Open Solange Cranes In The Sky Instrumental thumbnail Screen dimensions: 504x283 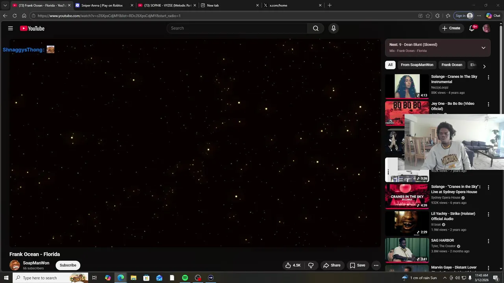[407, 86]
